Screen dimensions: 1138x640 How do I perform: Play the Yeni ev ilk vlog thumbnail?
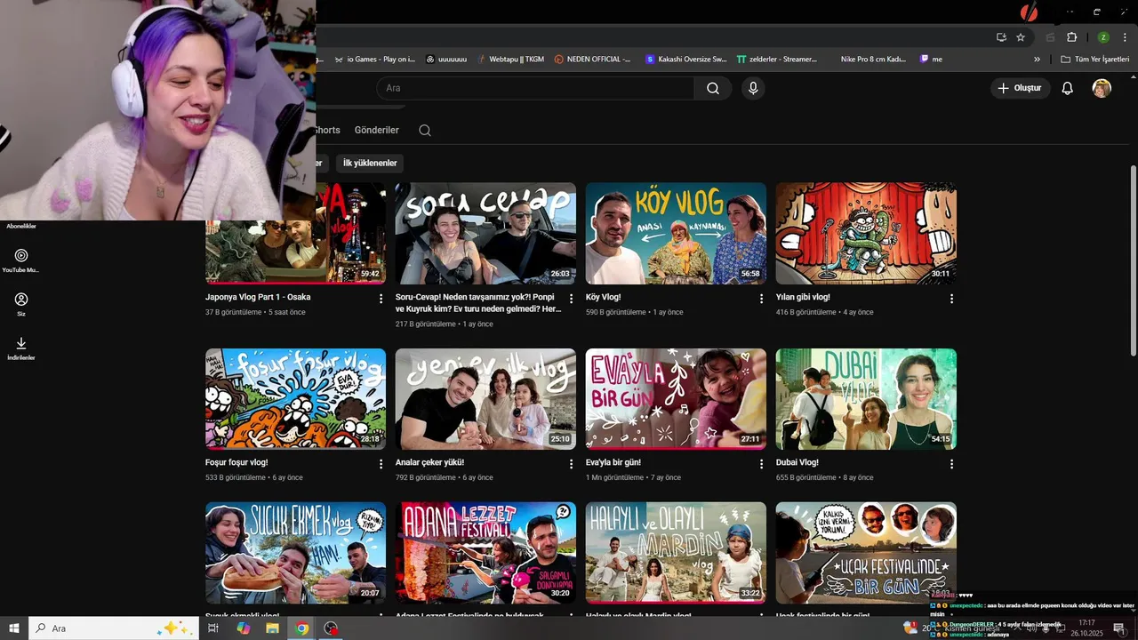[485, 398]
